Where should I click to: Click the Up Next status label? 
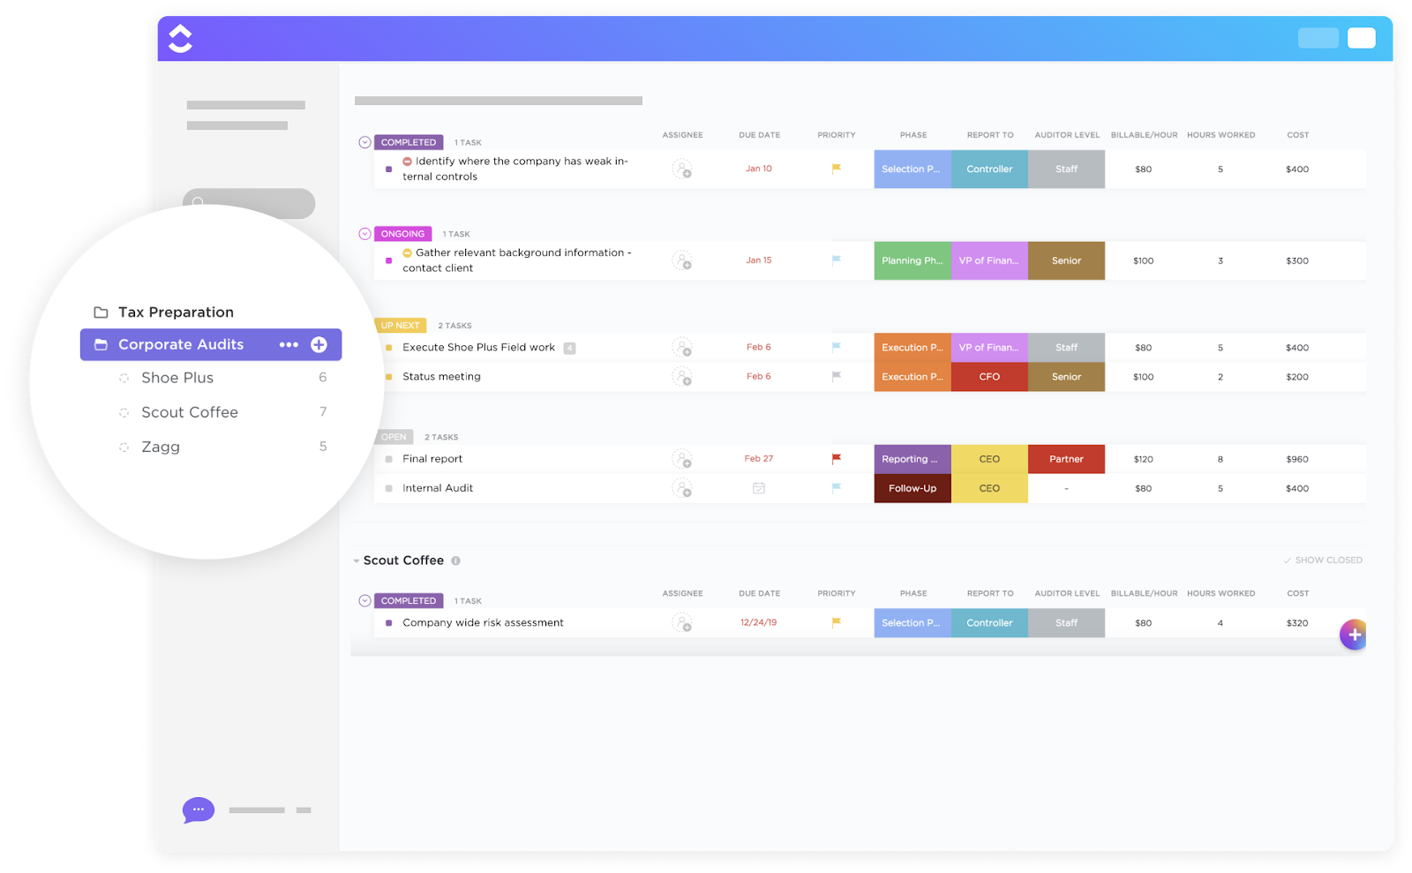[401, 326]
